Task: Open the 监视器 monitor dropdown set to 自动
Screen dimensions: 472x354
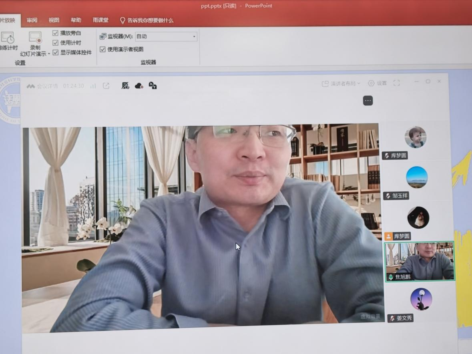Action: click(x=166, y=36)
